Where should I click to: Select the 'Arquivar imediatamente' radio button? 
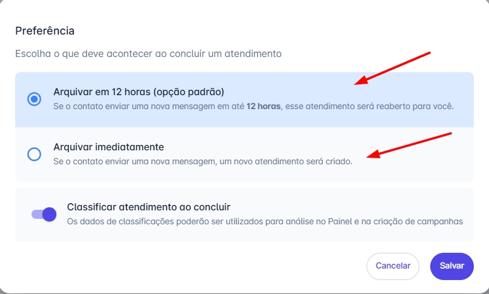tap(35, 154)
